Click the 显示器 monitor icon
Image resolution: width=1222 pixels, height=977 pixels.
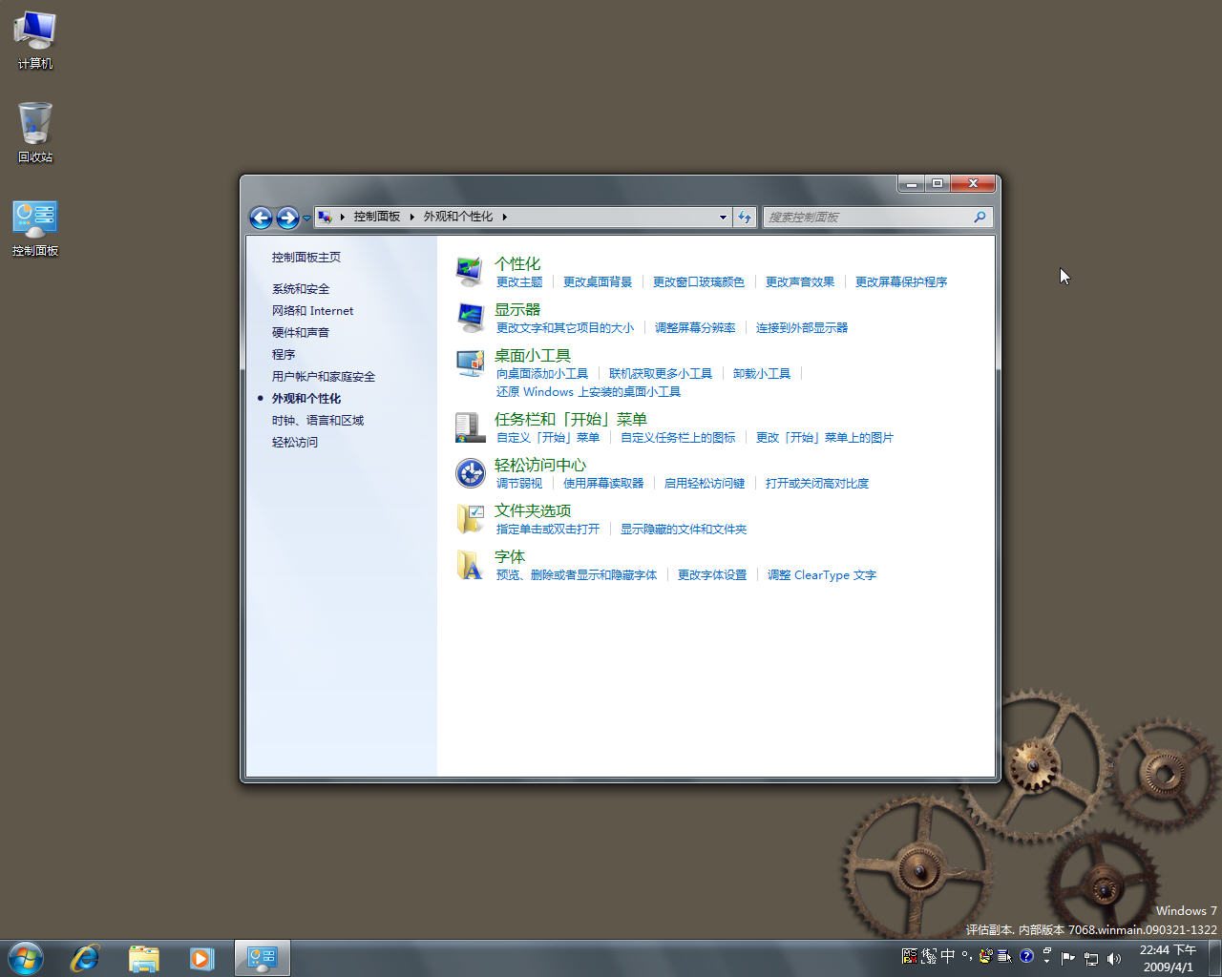pos(470,318)
